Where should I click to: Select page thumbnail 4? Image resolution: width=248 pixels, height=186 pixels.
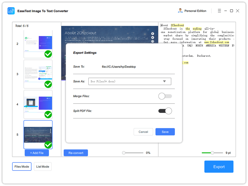tap(38, 104)
